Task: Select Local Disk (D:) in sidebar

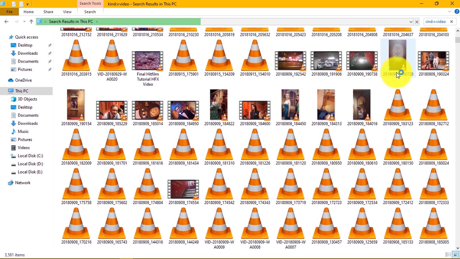Action: [30, 164]
